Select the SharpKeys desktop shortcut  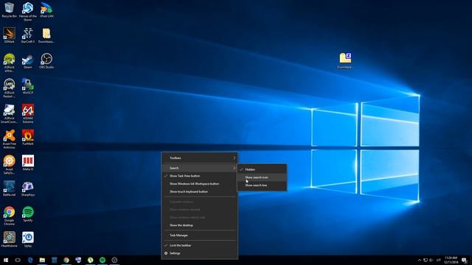click(28, 188)
